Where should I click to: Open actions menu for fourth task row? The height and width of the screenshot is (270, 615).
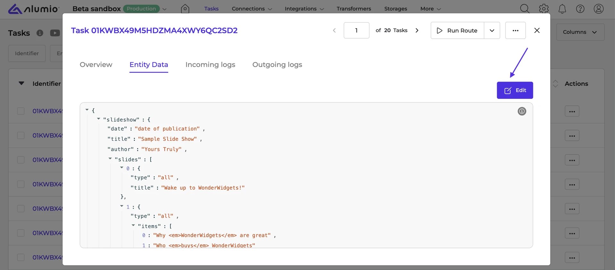[572, 184]
